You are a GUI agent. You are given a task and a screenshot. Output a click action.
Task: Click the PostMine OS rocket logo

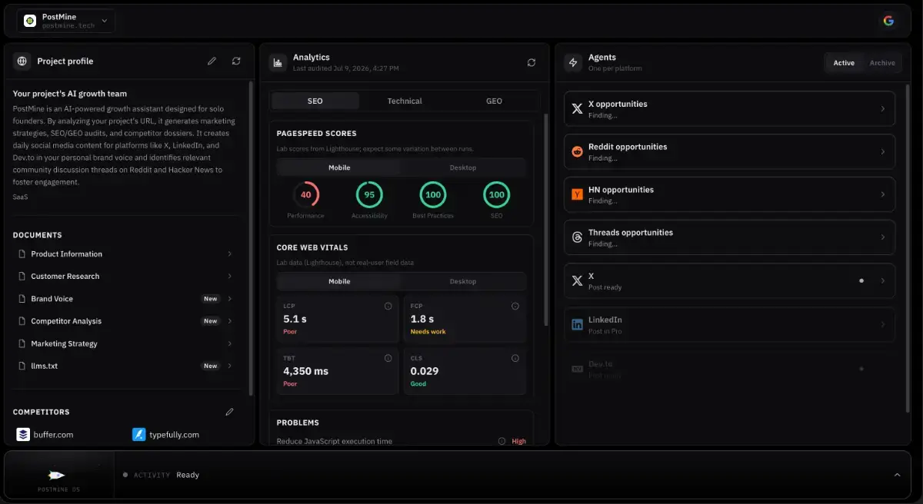tap(58, 476)
